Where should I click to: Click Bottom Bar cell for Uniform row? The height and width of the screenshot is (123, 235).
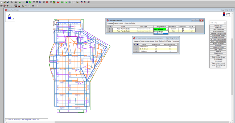[156, 51]
